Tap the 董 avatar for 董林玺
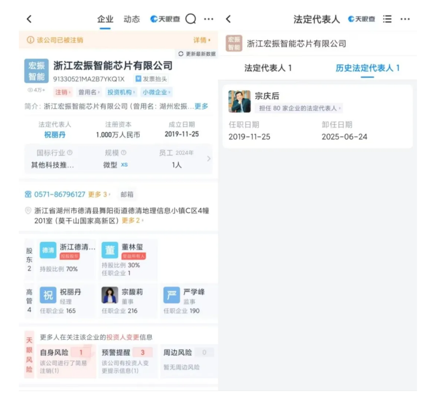This screenshot has height=394, width=422. pos(110,250)
